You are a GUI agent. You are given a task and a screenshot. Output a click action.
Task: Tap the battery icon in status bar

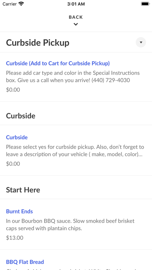pos(145,4)
